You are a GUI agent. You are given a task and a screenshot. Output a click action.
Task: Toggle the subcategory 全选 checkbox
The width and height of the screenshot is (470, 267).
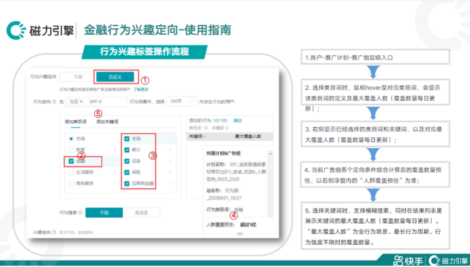(x=127, y=138)
